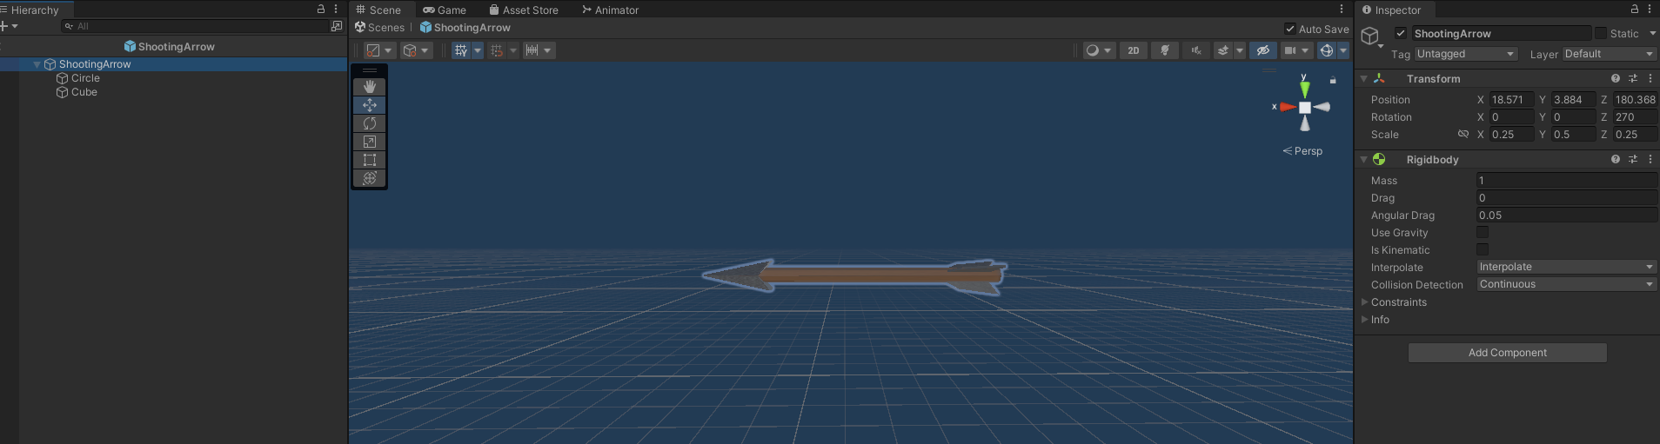Click the draw mode shading sphere

point(1093,50)
